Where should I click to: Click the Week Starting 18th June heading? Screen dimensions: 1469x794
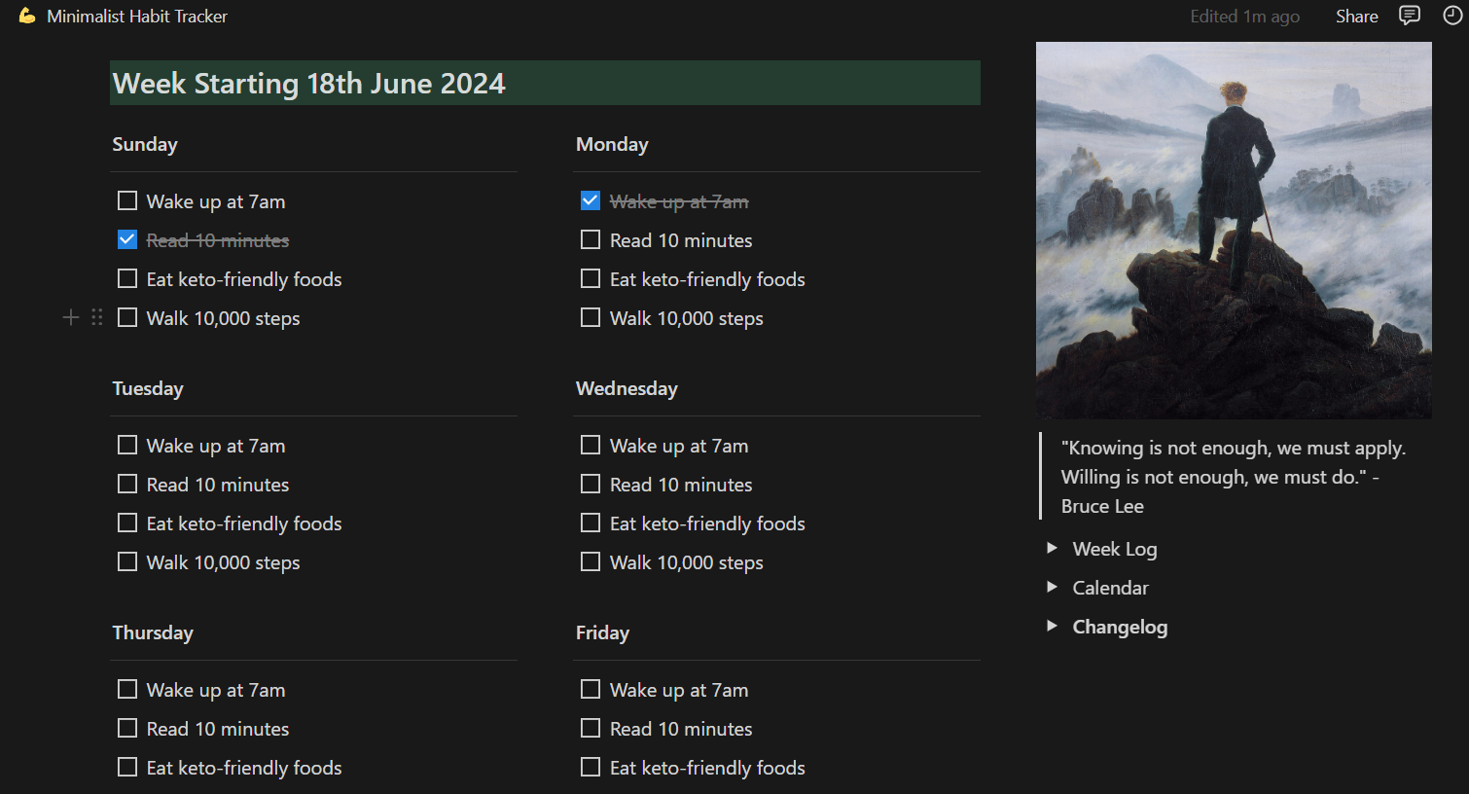tap(309, 84)
